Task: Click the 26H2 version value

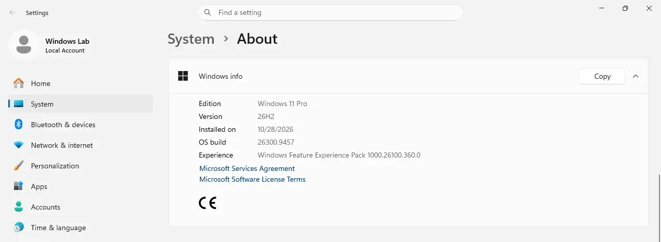Action: [266, 116]
